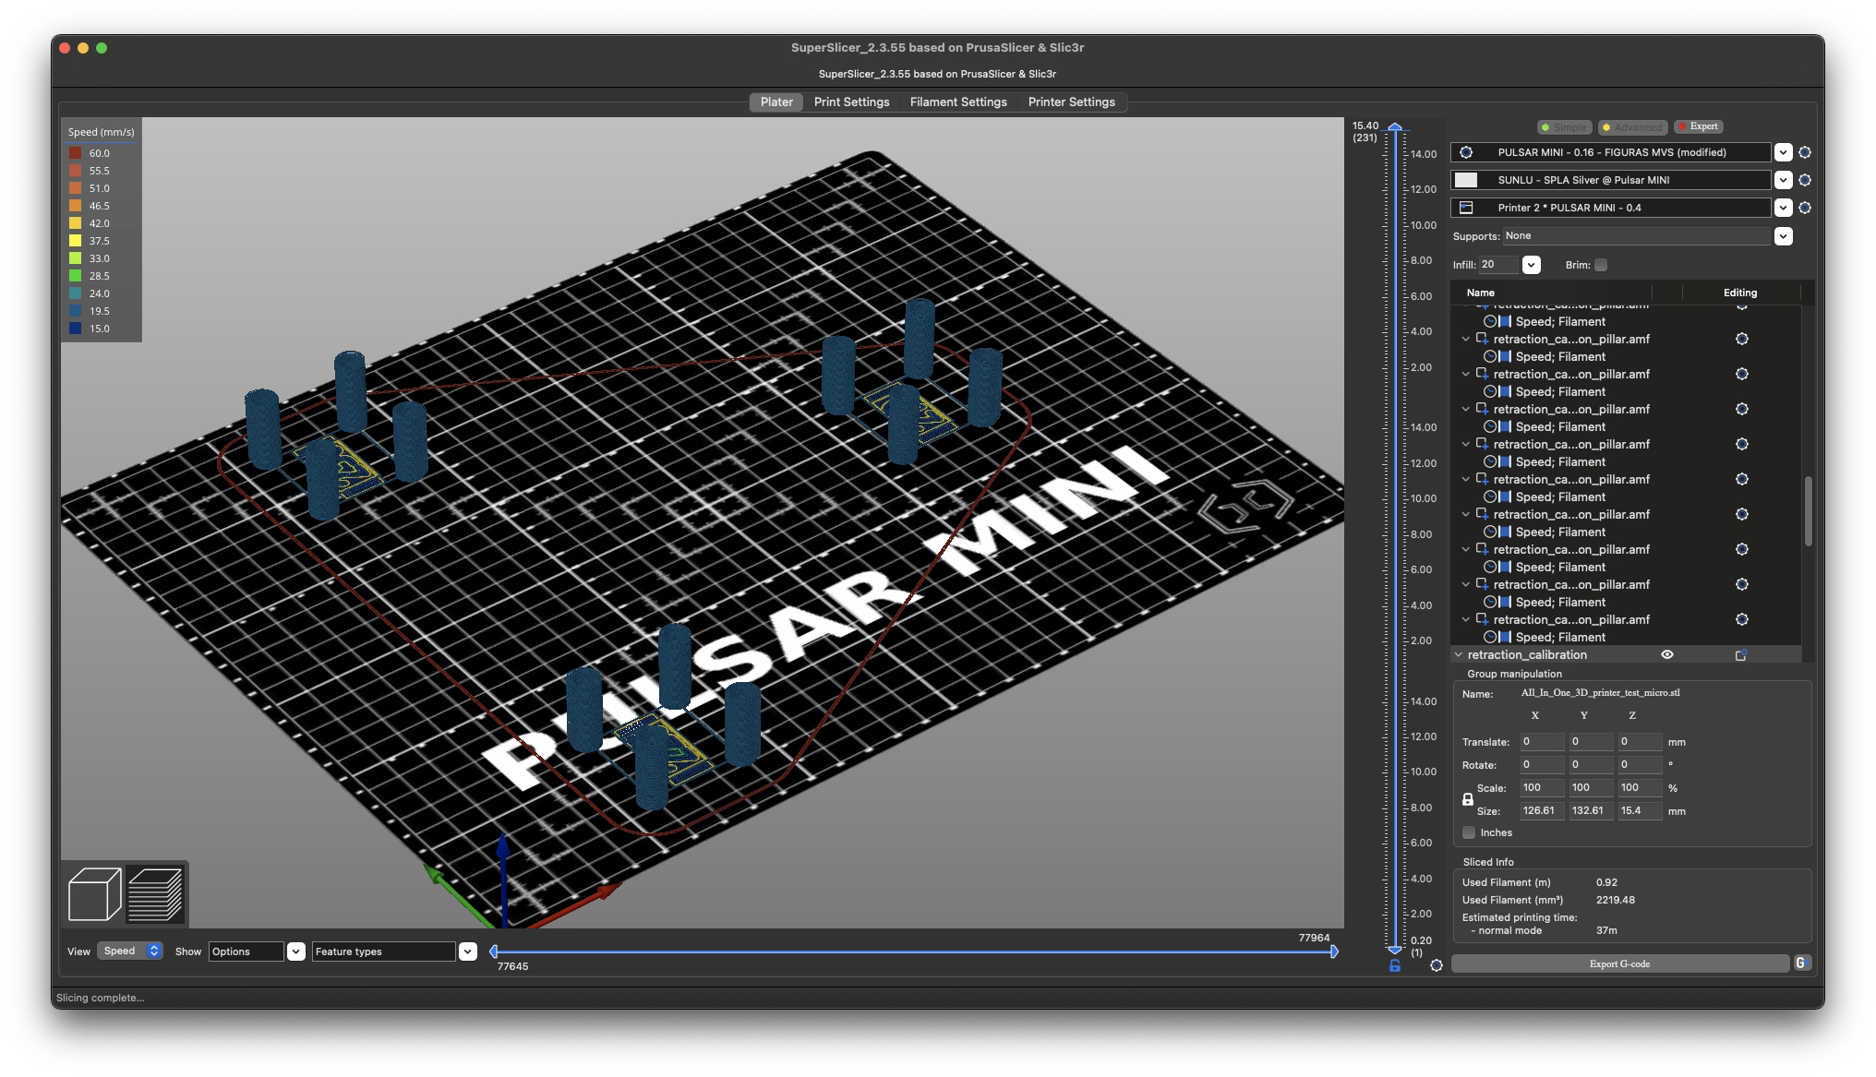This screenshot has height=1077, width=1876.
Task: Open View mode Speed dropdown
Action: (130, 951)
